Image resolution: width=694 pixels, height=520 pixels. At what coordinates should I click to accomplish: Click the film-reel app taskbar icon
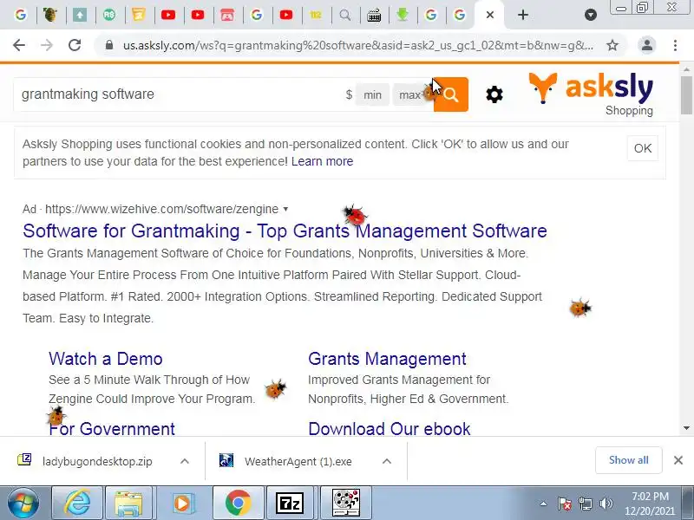pos(346,504)
